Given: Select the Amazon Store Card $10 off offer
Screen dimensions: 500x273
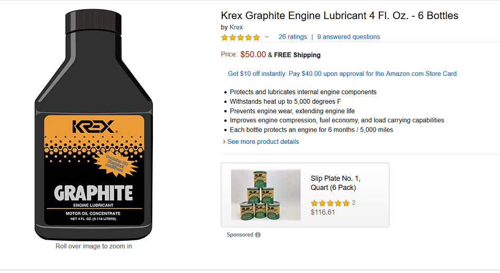Looking at the screenshot, I should click(x=343, y=74).
